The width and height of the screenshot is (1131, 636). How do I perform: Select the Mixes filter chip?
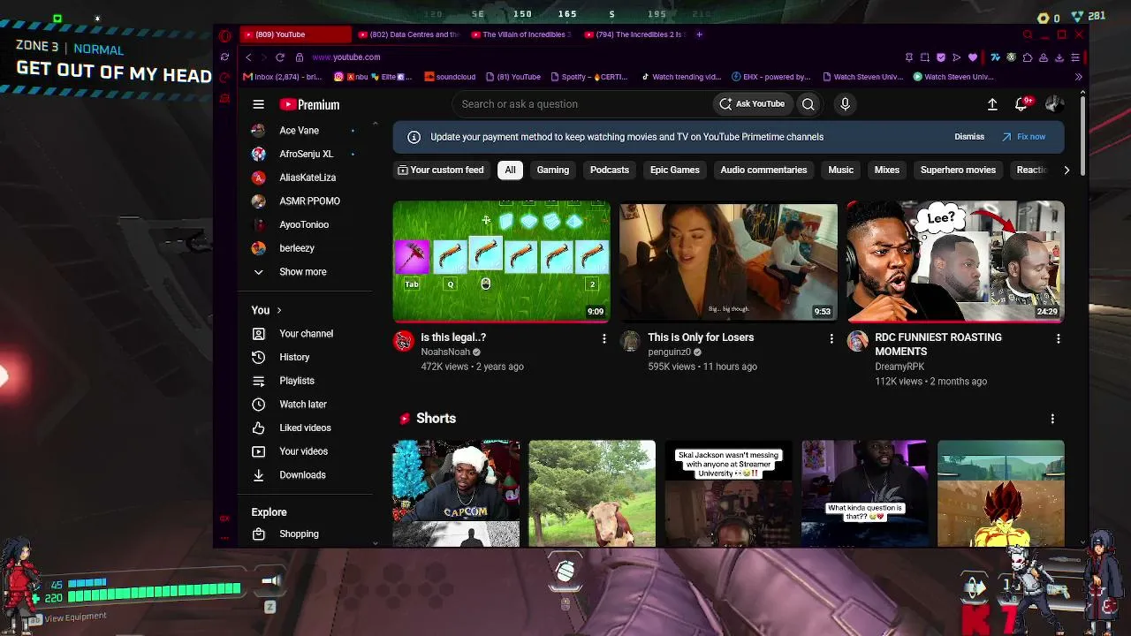(887, 170)
